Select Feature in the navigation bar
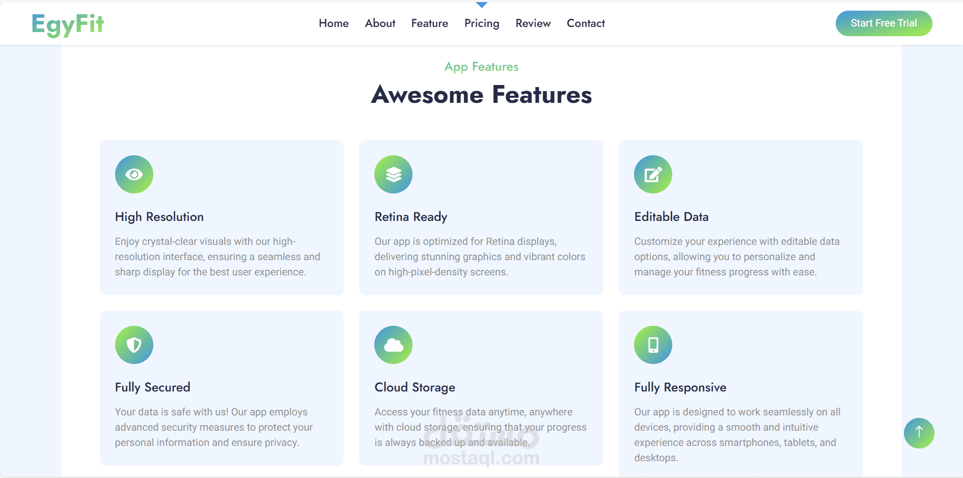Viewport: 963px width, 478px height. (430, 23)
